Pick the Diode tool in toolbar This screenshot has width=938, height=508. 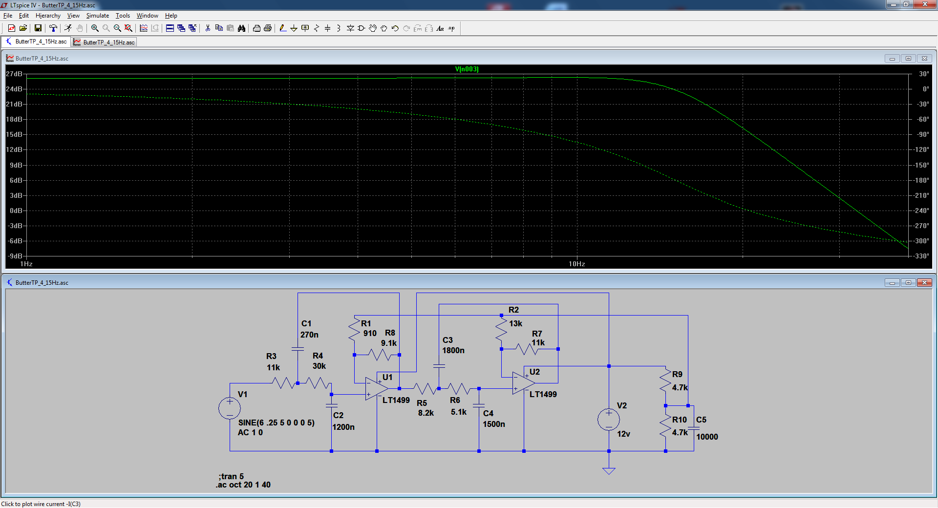(x=350, y=28)
